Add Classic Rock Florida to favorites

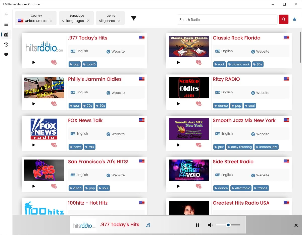(x=198, y=62)
